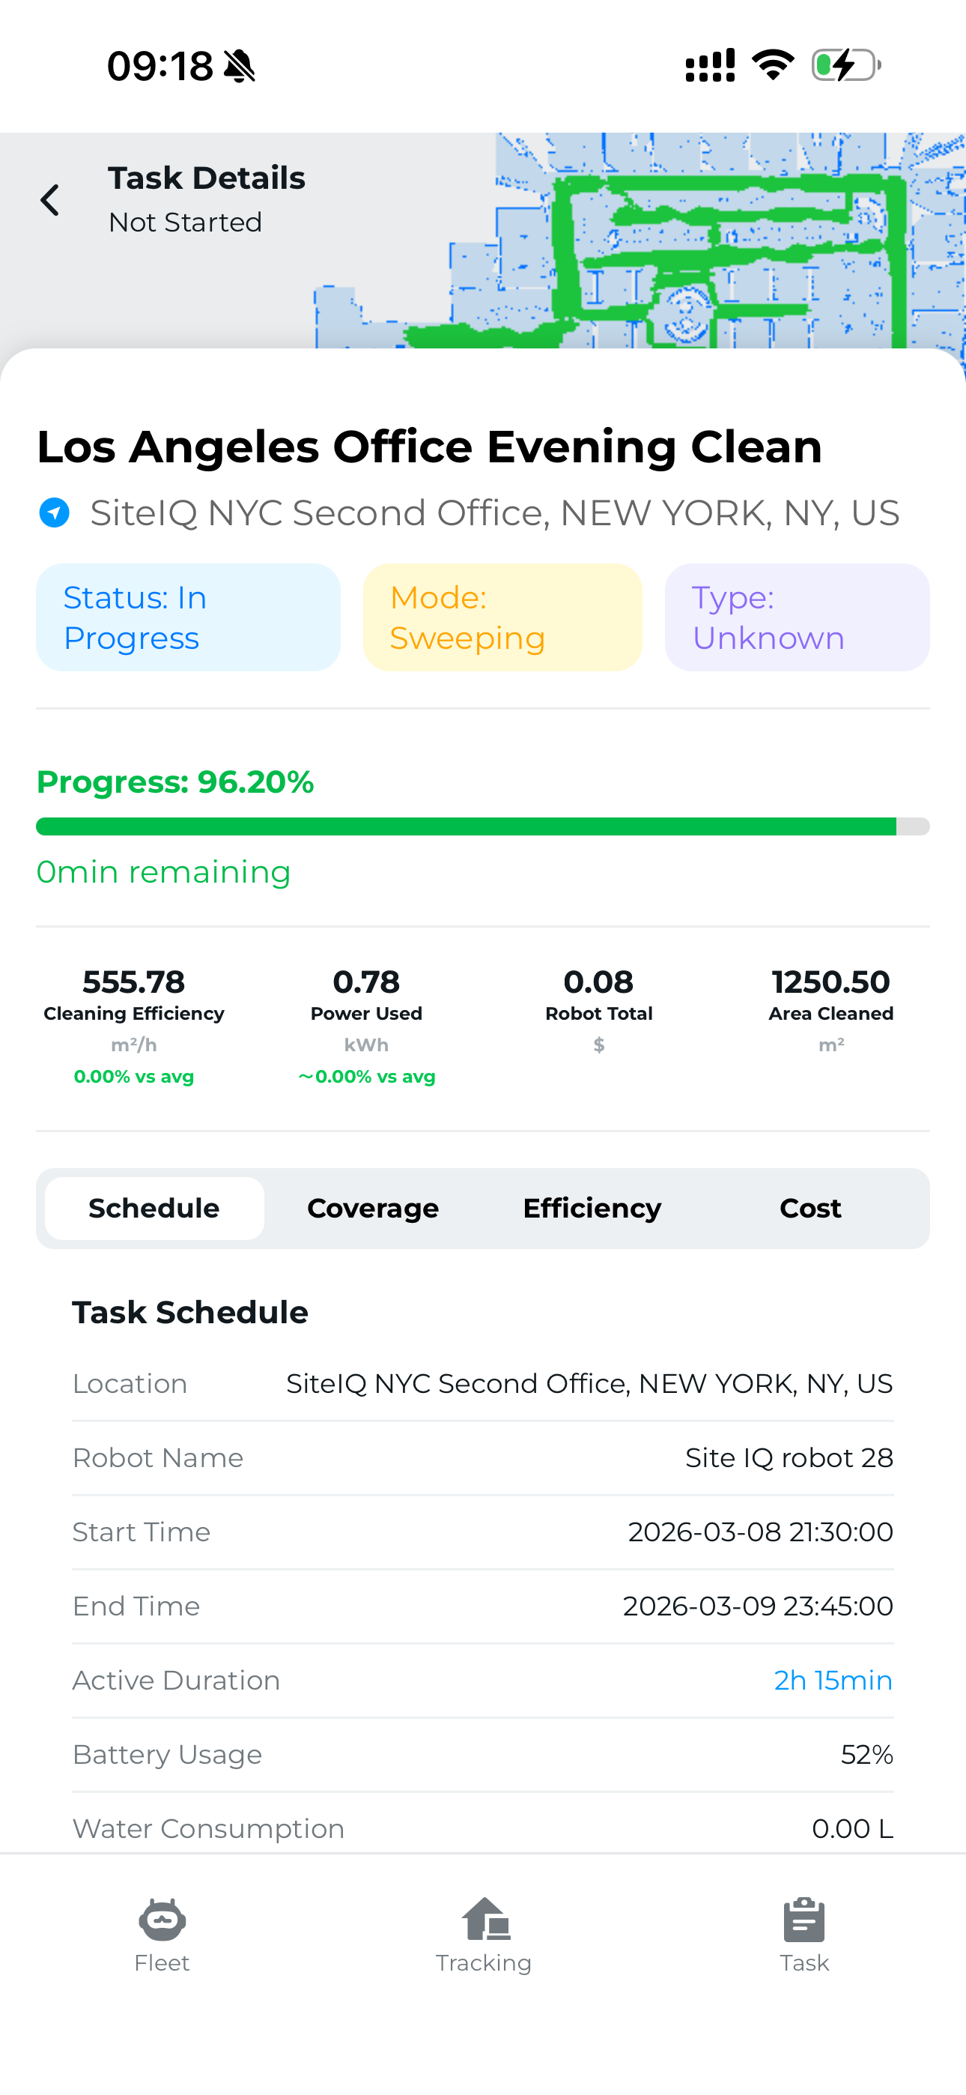This screenshot has width=966, height=2095.
Task: Tap Robot Name value Site IQ robot 28
Action: [789, 1457]
